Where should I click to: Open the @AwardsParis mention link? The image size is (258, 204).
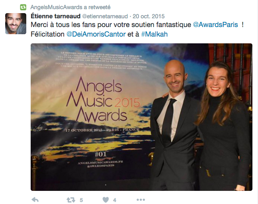click(x=215, y=25)
